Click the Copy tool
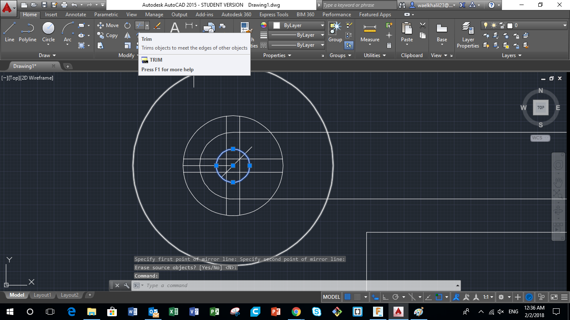 (x=108, y=35)
